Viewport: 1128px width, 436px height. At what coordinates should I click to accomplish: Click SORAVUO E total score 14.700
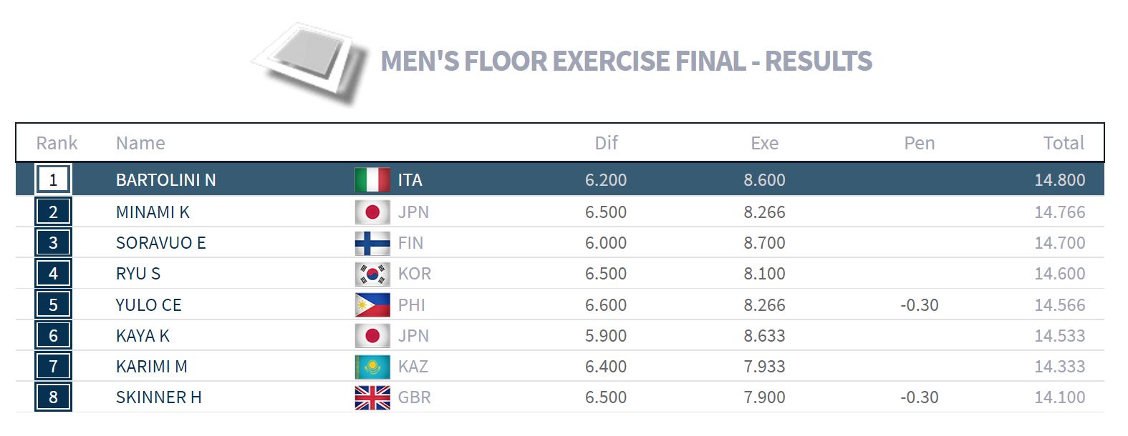1060,243
